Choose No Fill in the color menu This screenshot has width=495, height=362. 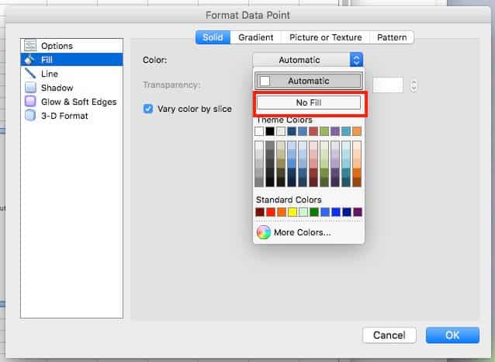pos(309,103)
